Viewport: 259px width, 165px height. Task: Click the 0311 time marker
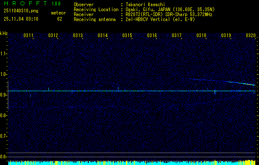tap(28, 36)
